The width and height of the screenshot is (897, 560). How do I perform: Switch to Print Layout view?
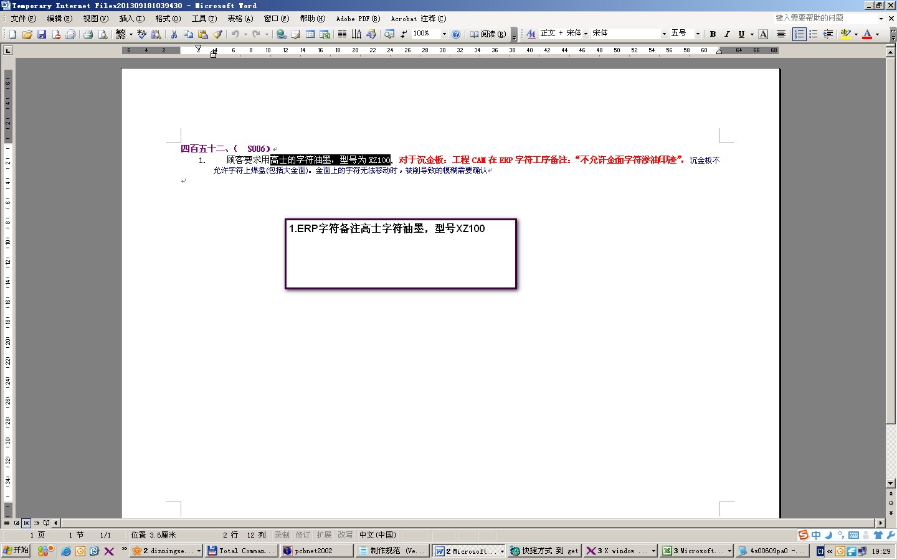coord(26,523)
